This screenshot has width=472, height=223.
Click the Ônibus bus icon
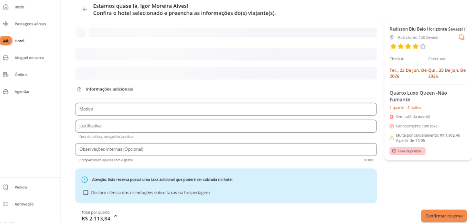[5, 75]
